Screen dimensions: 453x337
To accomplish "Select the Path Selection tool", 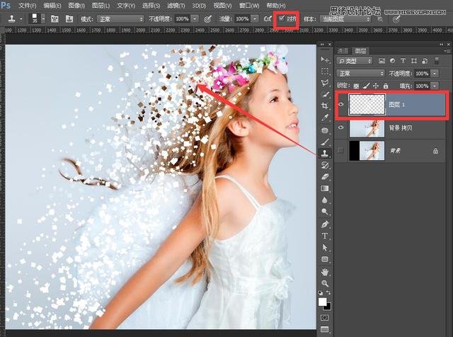I will 325,248.
